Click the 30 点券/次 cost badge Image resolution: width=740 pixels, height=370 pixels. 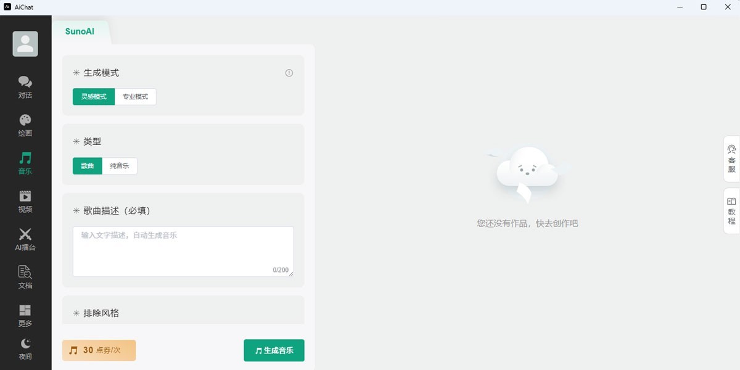click(x=99, y=350)
